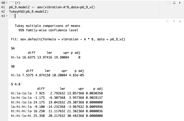Screen dimensions: 184x121
Task: Show chunk output in new window
Action: coord(168,21)
